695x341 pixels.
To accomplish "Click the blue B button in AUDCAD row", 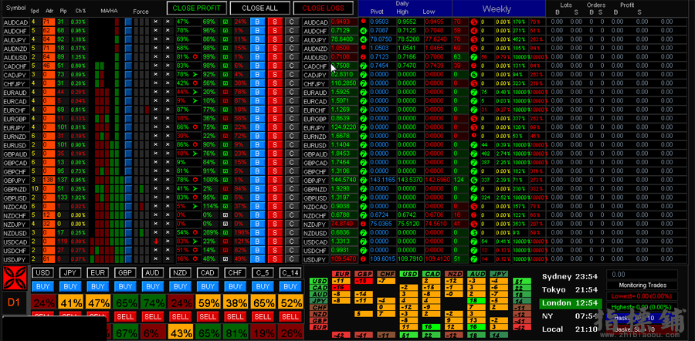I will [x=257, y=22].
